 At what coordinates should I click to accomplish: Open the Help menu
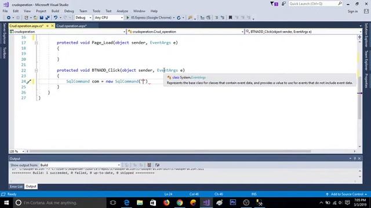point(154,11)
